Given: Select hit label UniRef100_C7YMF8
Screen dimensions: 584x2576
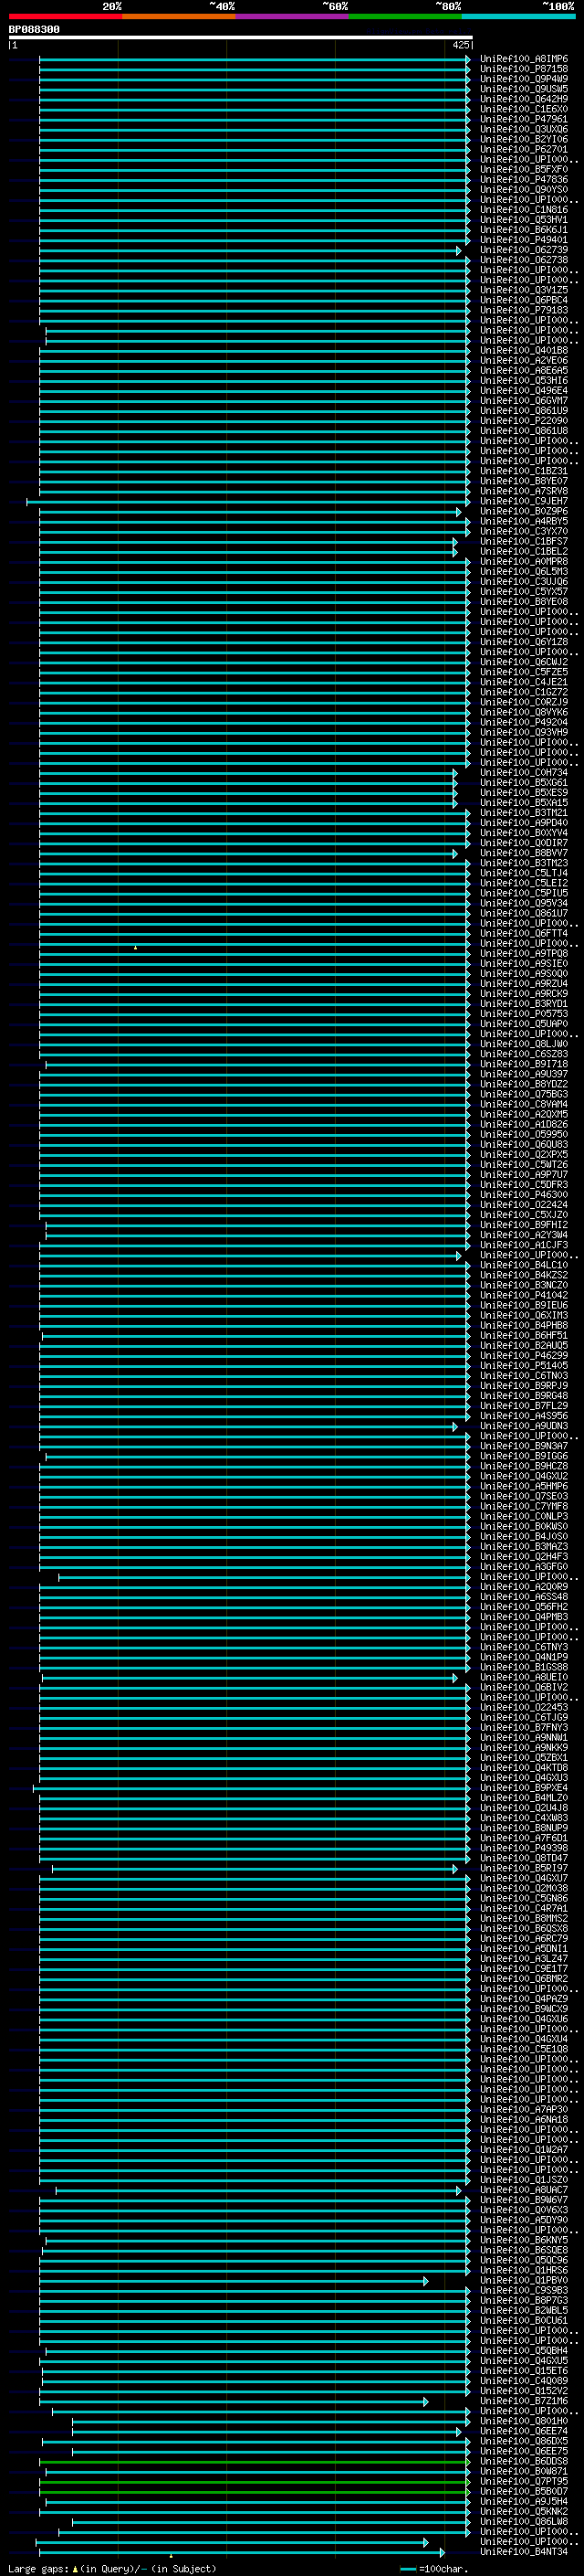Looking at the screenshot, I should point(523,1506).
